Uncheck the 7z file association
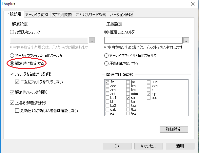Viewport: 199px width, 153px height. (x=108, y=82)
